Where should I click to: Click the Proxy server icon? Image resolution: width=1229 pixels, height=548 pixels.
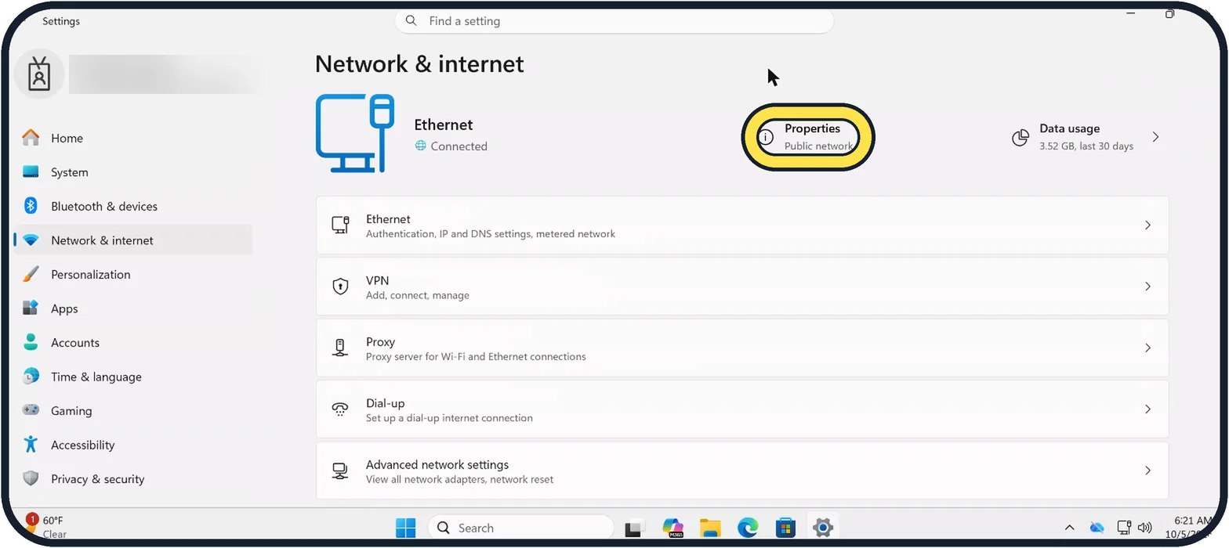[340, 348]
